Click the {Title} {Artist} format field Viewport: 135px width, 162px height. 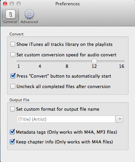point(66,119)
